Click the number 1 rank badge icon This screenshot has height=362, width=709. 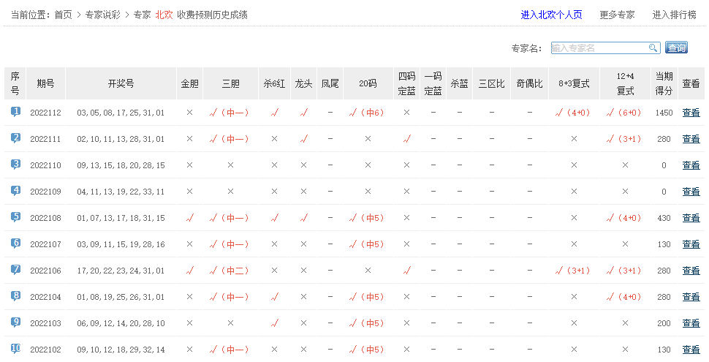point(15,112)
